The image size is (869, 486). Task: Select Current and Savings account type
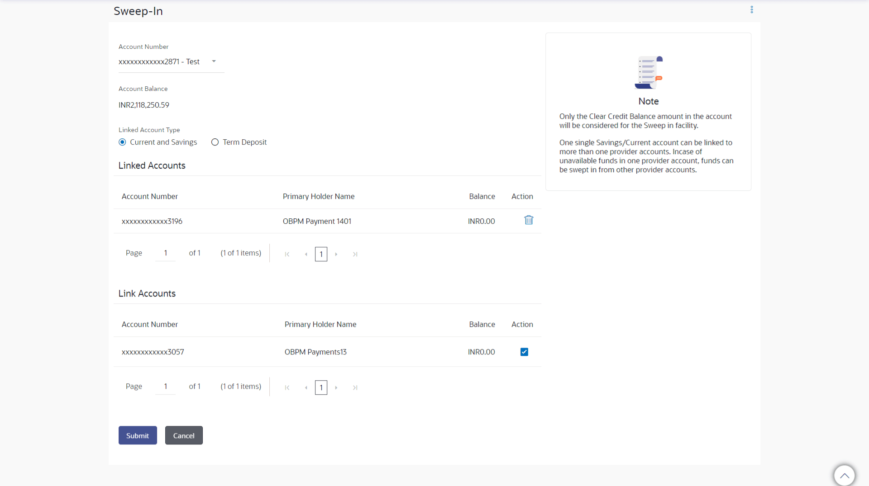[x=122, y=142]
